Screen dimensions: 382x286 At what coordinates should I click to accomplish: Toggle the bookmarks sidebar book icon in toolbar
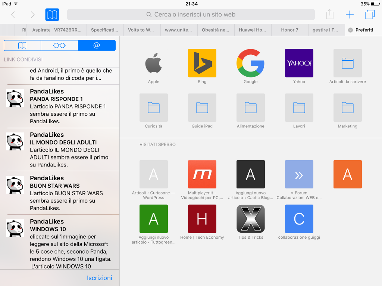coord(52,15)
